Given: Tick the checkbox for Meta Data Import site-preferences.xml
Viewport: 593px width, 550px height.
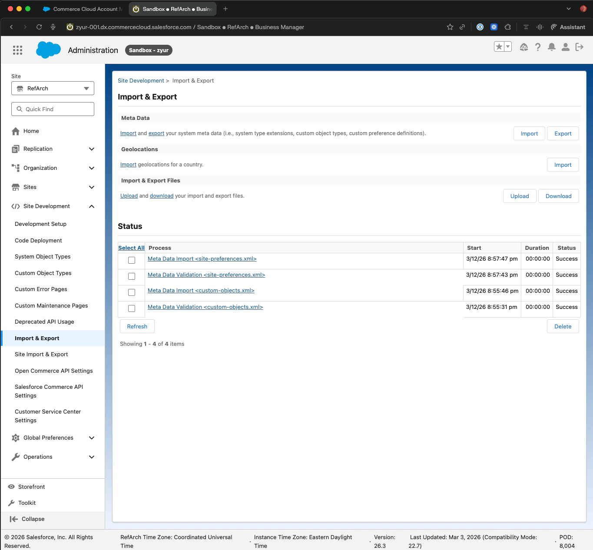Looking at the screenshot, I should point(132,260).
